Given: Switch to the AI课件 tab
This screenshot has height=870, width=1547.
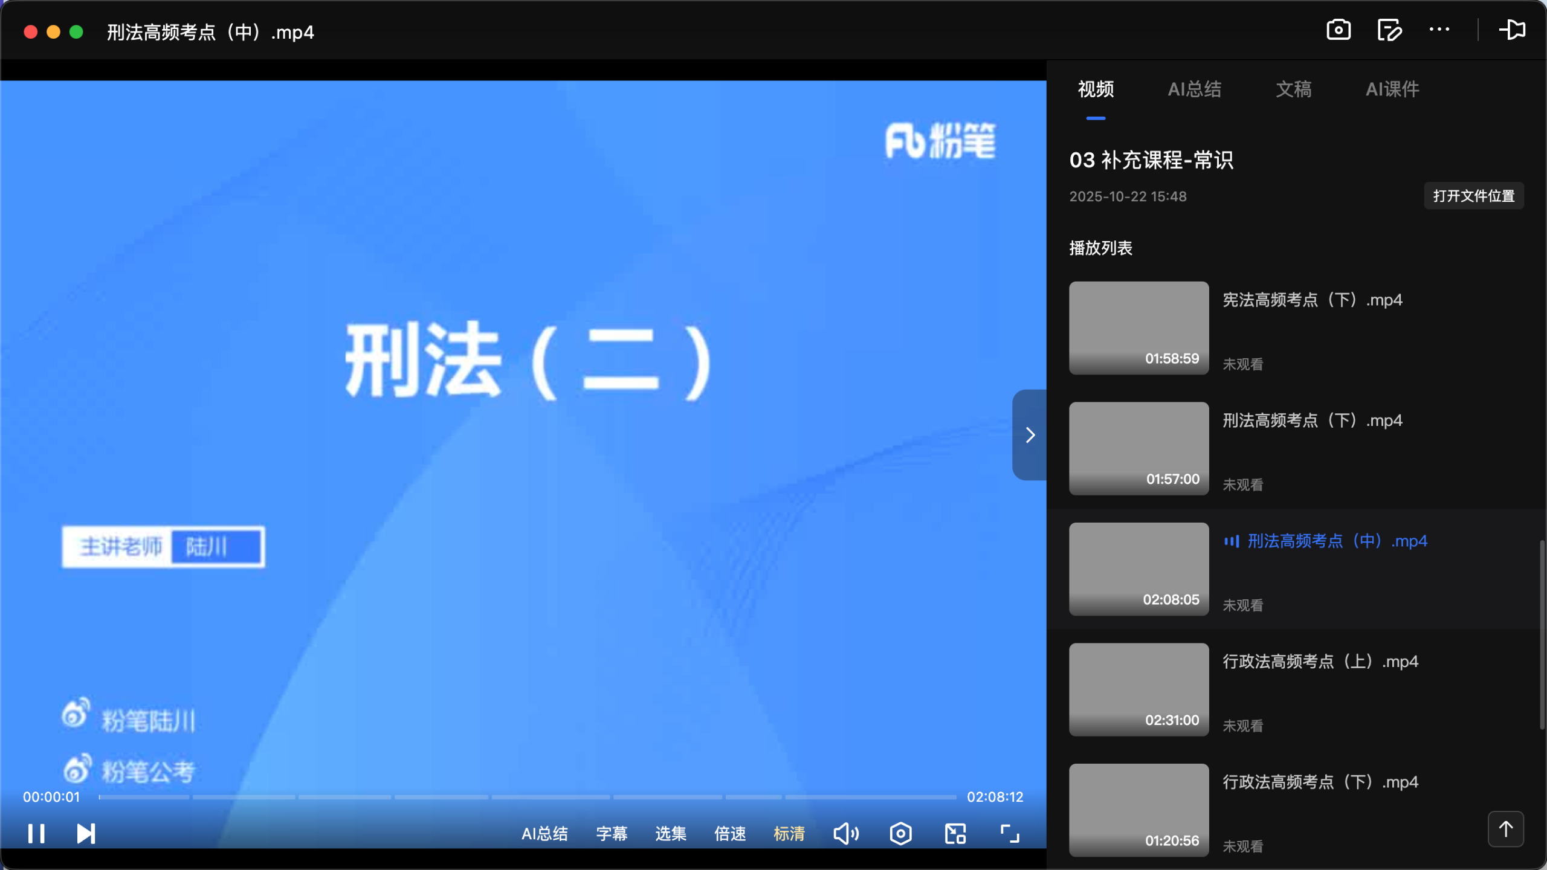Looking at the screenshot, I should pos(1392,89).
